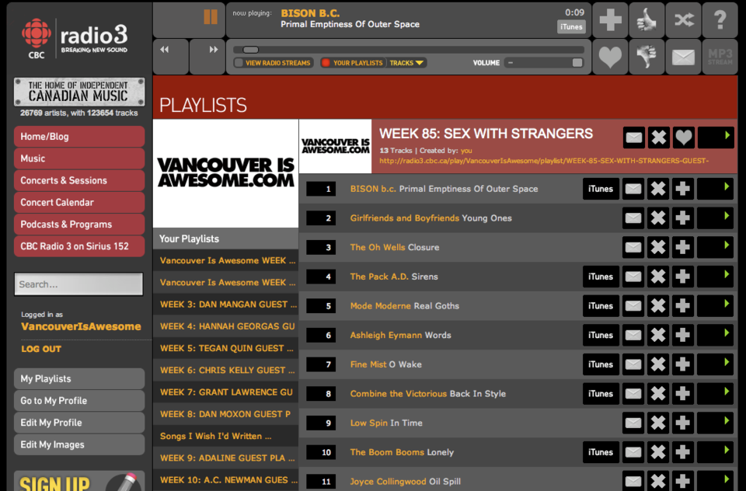Remove BISON b.c. track from playlist
Image resolution: width=746 pixels, height=491 pixels.
[x=658, y=189]
